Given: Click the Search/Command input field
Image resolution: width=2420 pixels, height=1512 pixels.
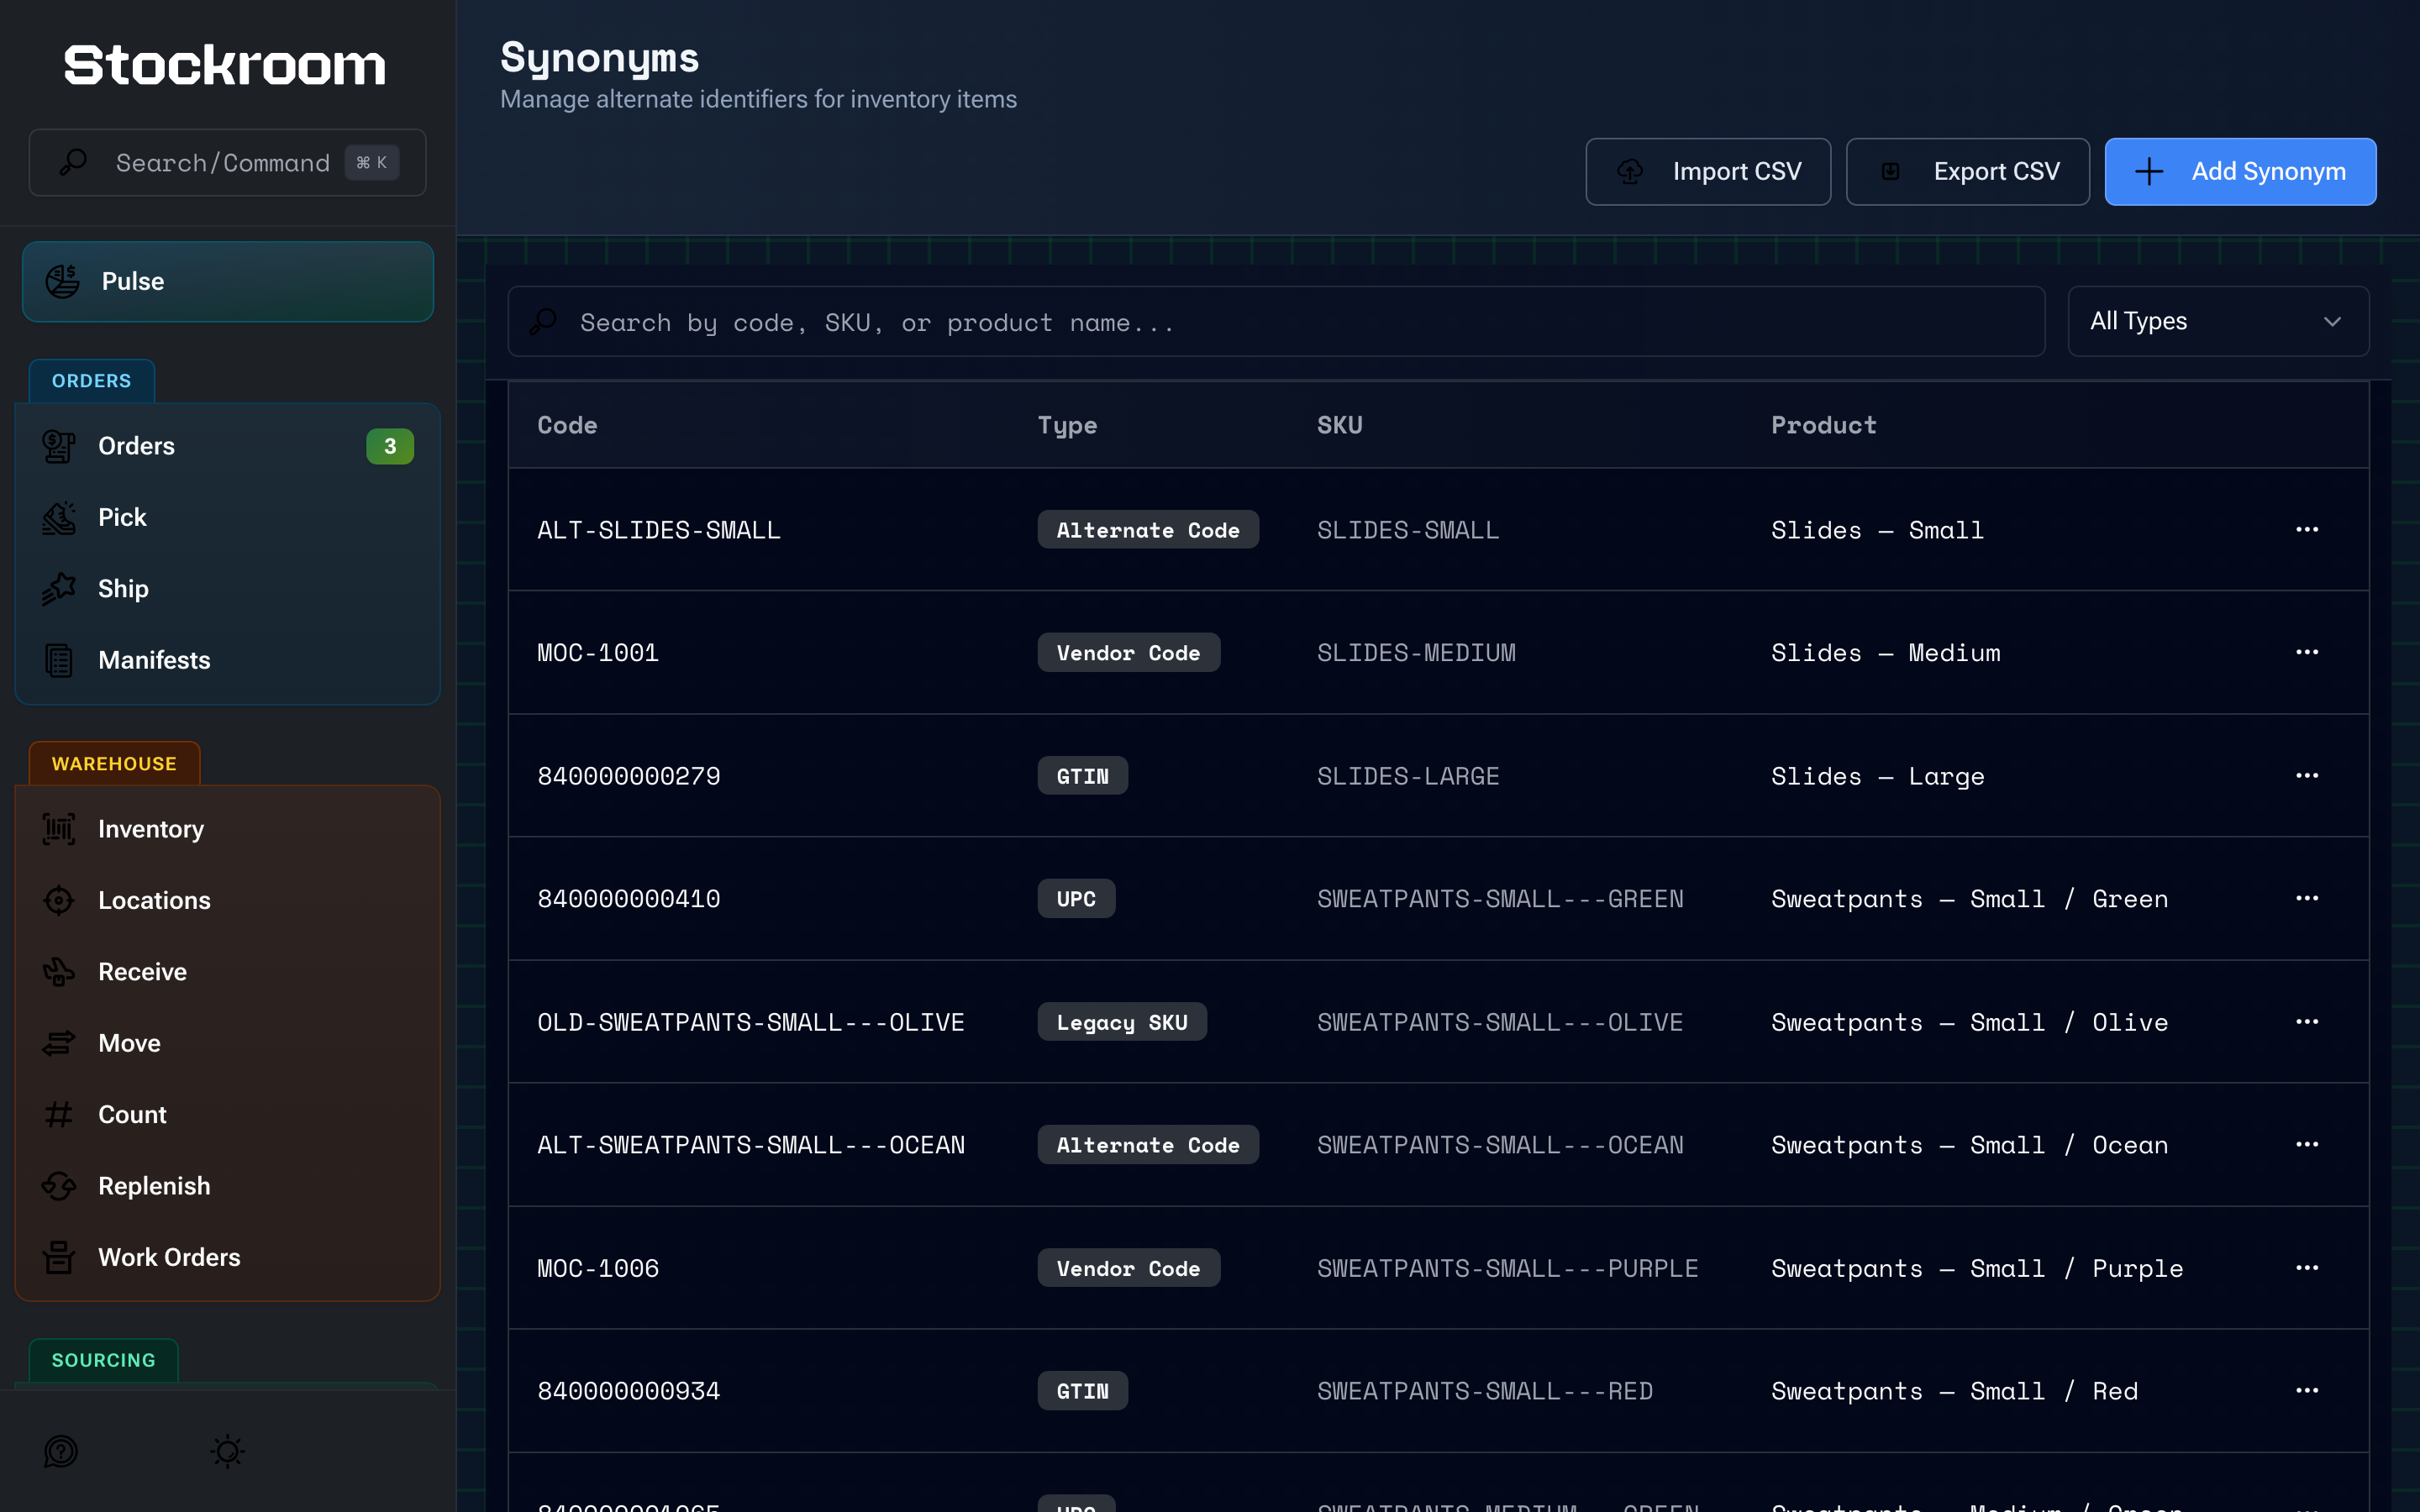Looking at the screenshot, I should pos(228,162).
